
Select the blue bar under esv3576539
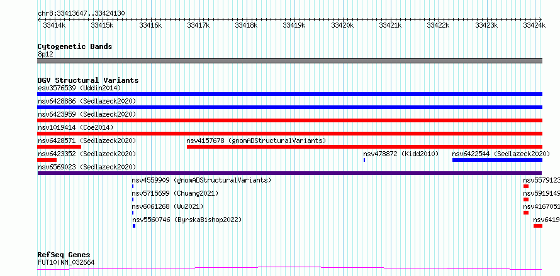pyautogui.click(x=289, y=94)
